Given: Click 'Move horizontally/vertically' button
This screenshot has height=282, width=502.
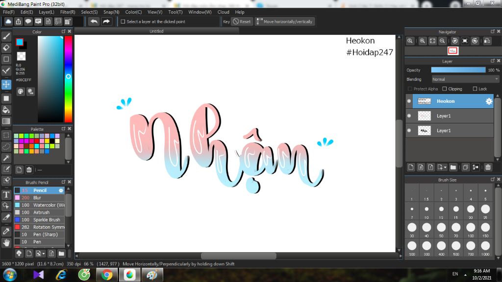Looking at the screenshot, I should (285, 22).
